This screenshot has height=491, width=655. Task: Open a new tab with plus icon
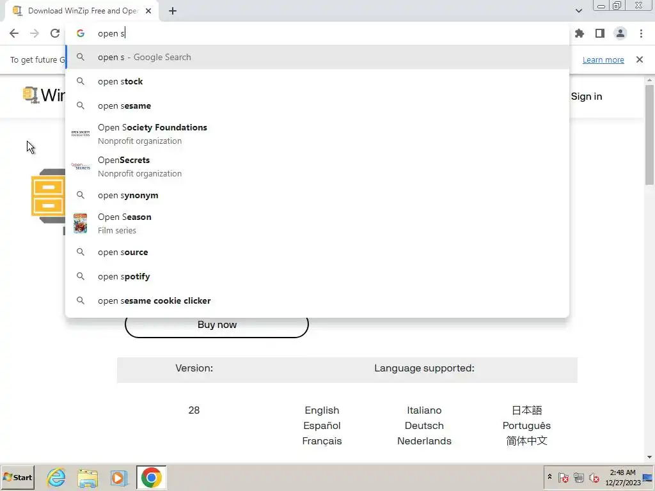(x=173, y=11)
